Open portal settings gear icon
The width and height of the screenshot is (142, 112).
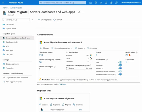(106, 3)
